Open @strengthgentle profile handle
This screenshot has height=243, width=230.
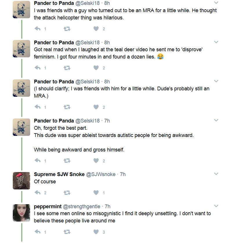coord(82,207)
